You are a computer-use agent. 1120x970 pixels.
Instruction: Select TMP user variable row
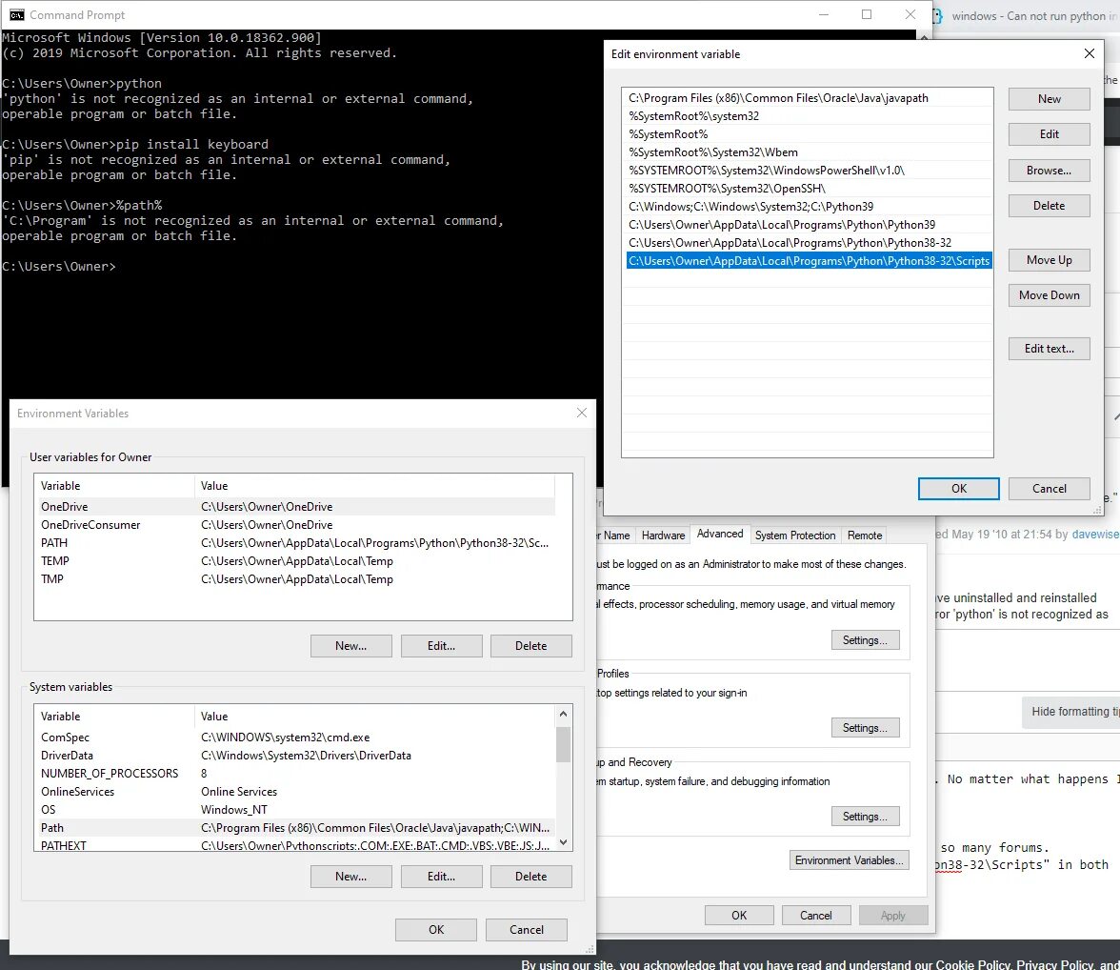click(x=296, y=579)
